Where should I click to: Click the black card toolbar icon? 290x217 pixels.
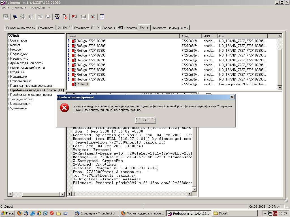[x=48, y=17]
